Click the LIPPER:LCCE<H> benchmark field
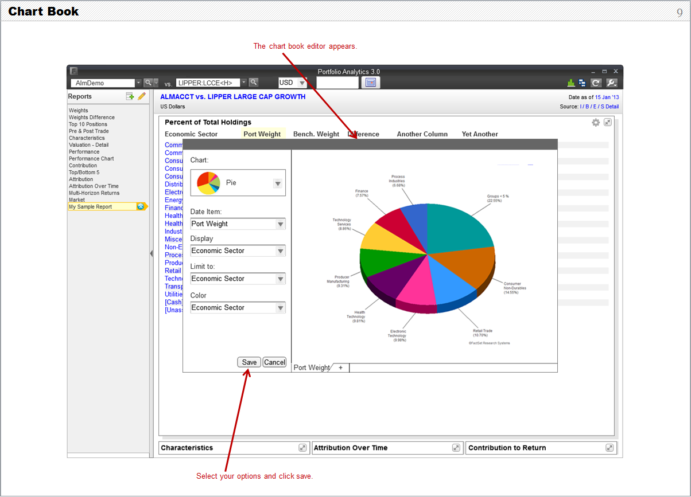 (208, 83)
